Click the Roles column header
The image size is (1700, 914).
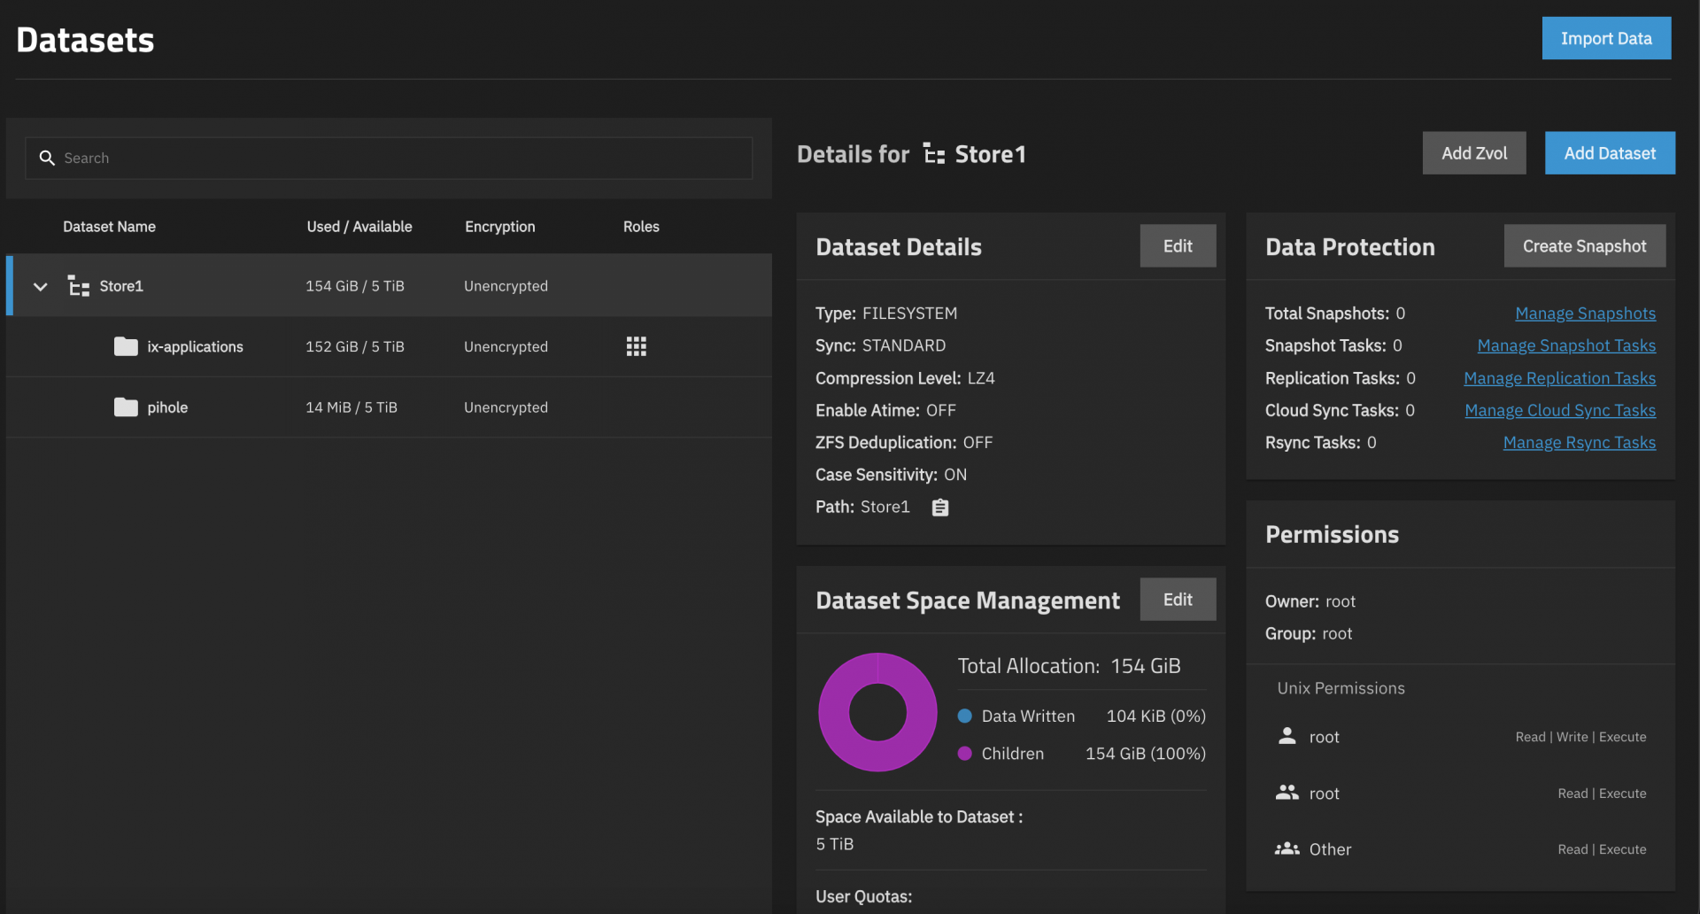tap(641, 227)
